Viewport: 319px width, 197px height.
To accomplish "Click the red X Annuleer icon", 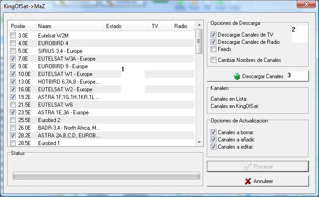I will [248, 181].
